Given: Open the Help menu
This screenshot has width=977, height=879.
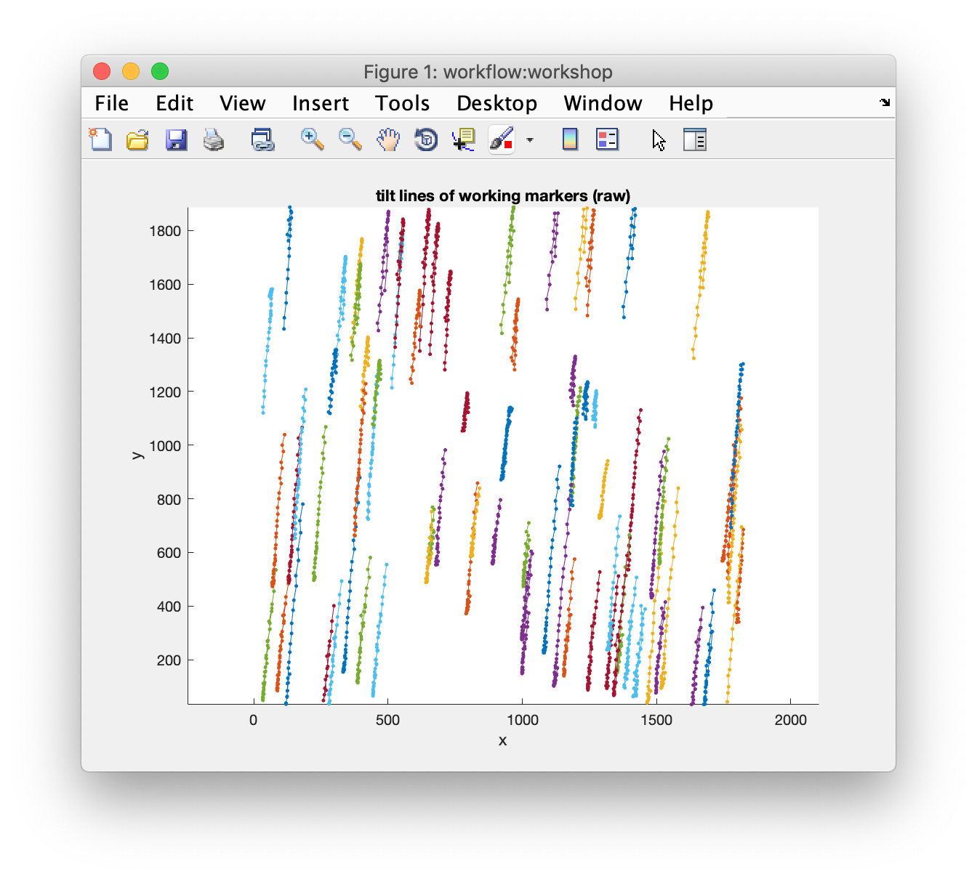Looking at the screenshot, I should pos(691,103).
